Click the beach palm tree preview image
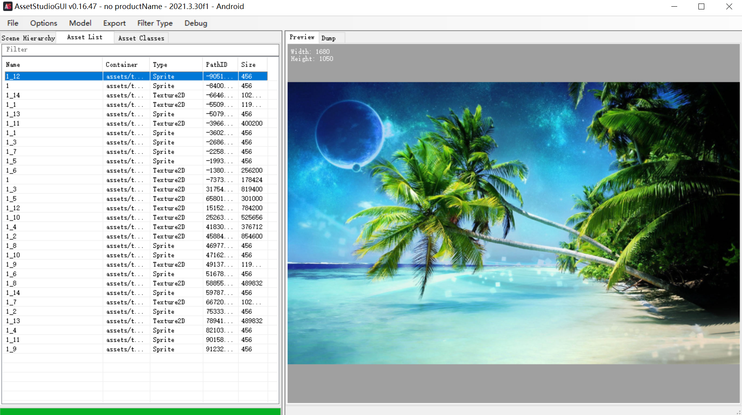 pyautogui.click(x=514, y=223)
